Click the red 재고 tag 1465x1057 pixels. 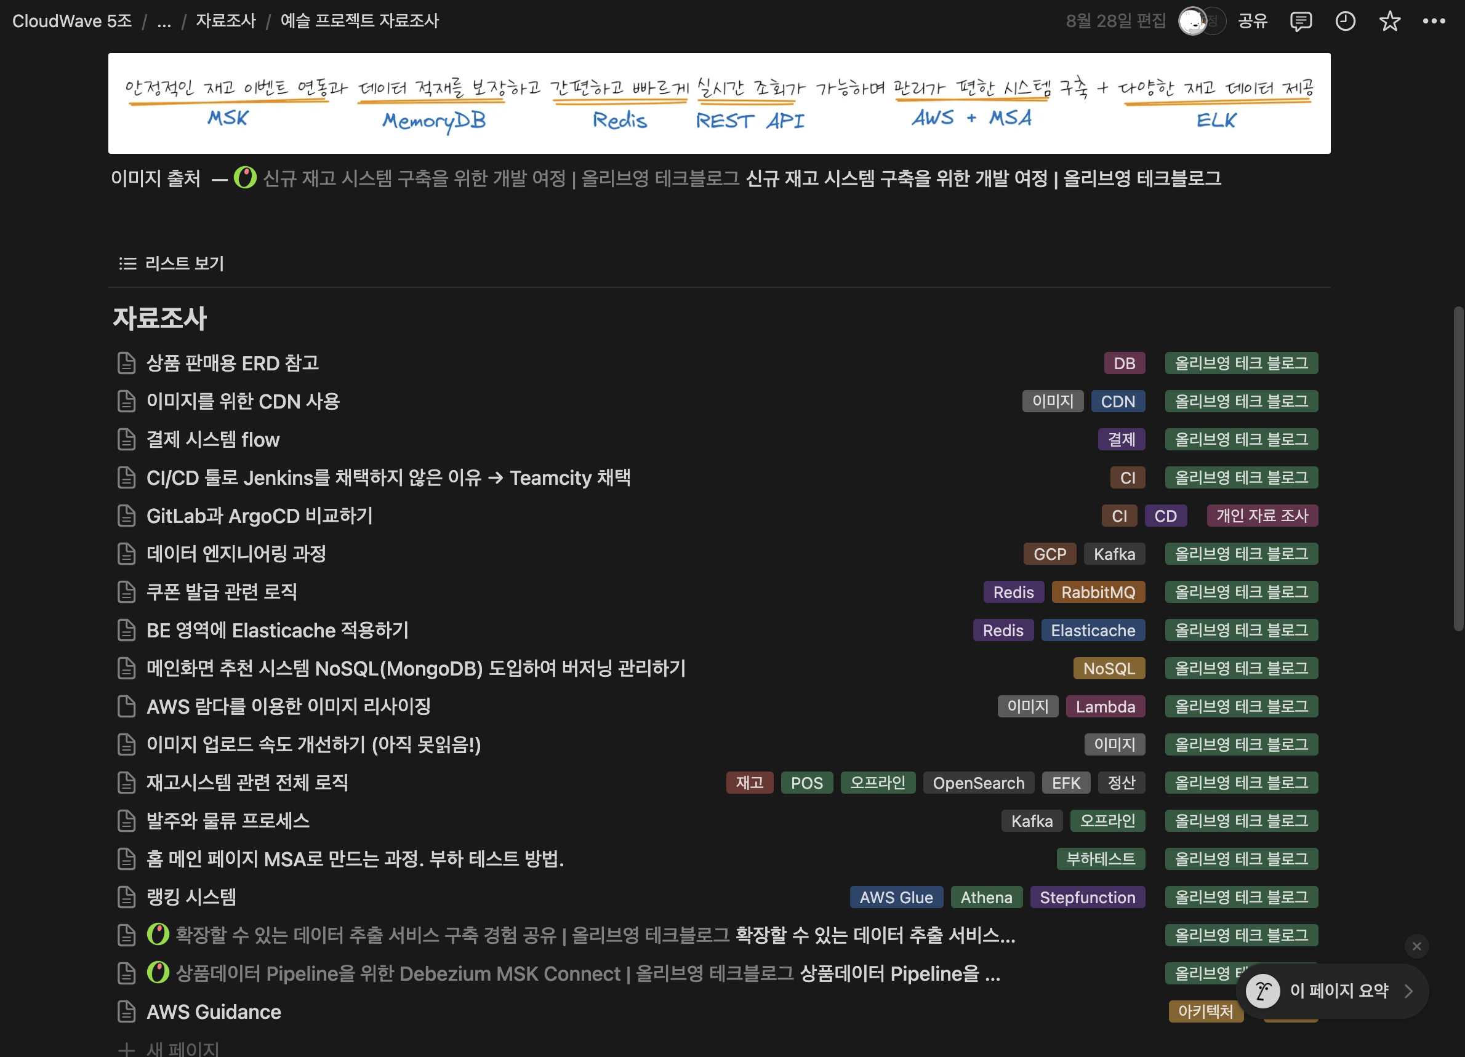click(x=749, y=783)
